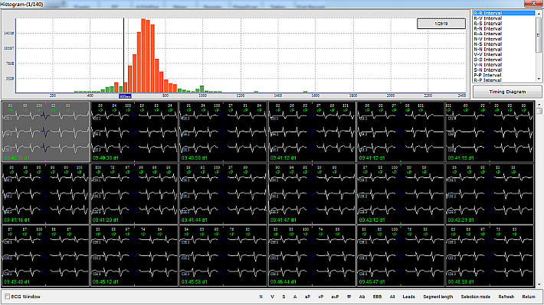Viewport: 544px width, 305px height.
Task: Select ECG strip at 09:41:15 d1
Action: click(x=490, y=131)
